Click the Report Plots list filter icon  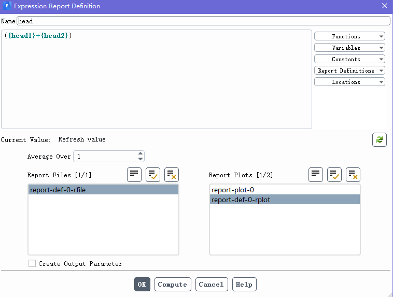tap(316, 175)
